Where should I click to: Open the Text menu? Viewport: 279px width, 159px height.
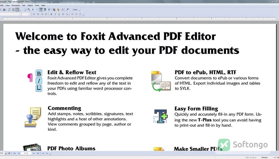23,5
